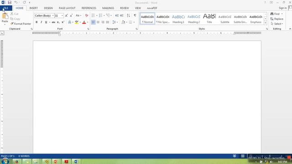Viewport: 292px width, 164px height.
Task: Activate Format Painter
Action: pos(21,24)
